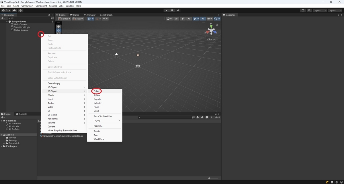This screenshot has width=344, height=184.
Task: Open the Layout dropdown
Action: [x=335, y=10]
